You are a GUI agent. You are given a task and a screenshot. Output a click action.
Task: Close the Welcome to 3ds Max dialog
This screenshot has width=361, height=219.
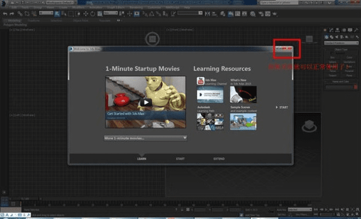tap(290, 49)
